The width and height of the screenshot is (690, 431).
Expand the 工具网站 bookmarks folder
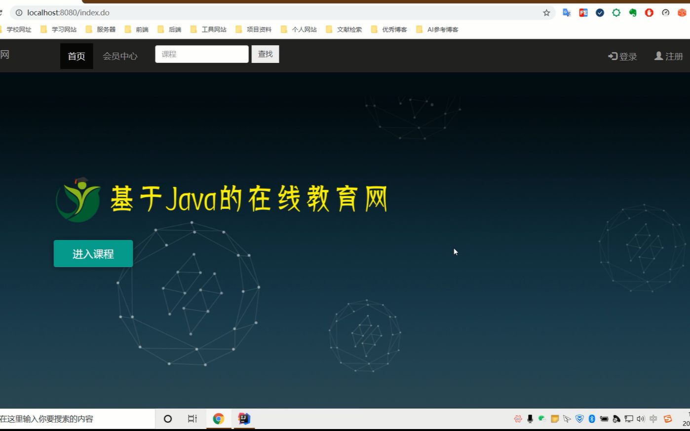(213, 29)
